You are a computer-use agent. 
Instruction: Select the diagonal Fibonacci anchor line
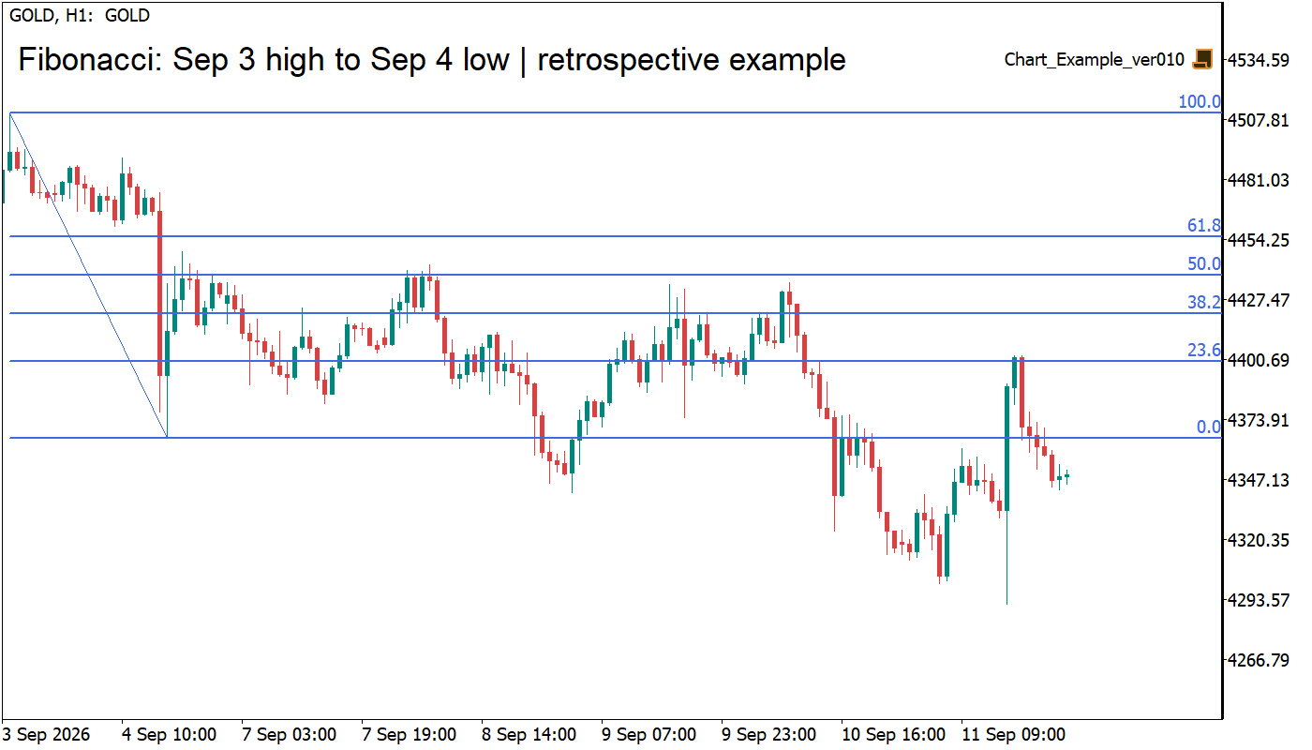[x=88, y=275]
